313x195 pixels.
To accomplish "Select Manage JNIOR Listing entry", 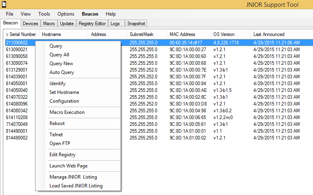I will tap(78, 177).
